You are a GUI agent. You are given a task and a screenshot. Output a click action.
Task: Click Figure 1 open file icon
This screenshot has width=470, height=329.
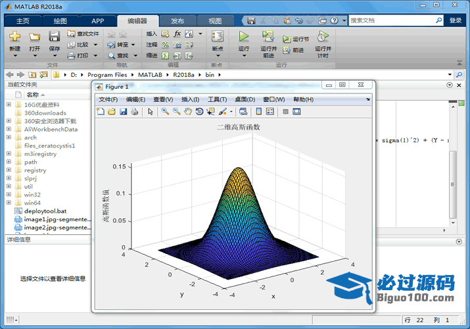pyautogui.click(x=112, y=112)
